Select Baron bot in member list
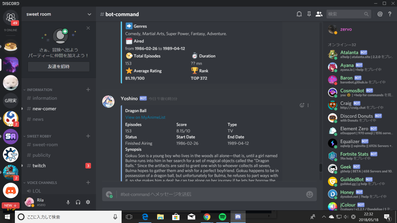 coord(360,80)
